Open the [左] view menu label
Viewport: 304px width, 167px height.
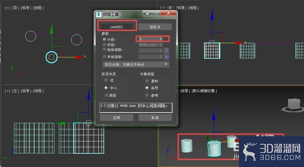16,91
